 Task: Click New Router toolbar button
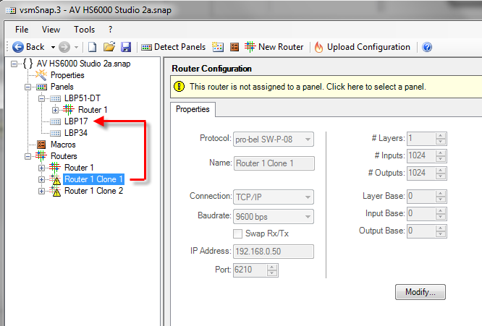[274, 47]
